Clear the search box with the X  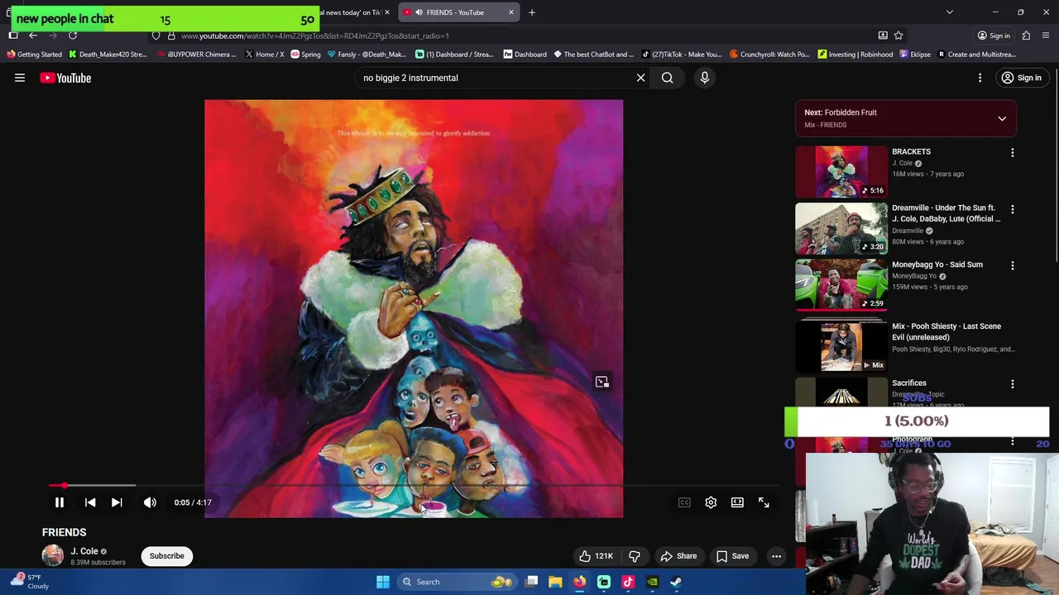point(640,78)
